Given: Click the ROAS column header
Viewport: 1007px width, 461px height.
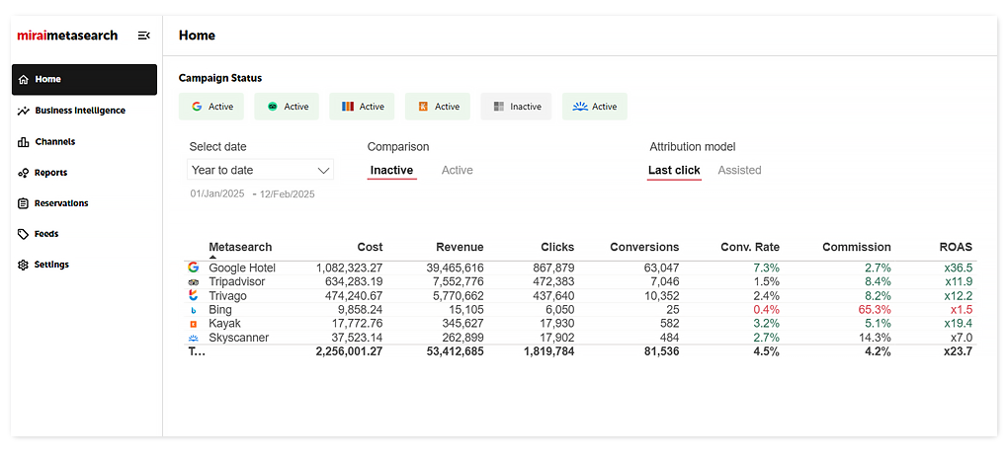Looking at the screenshot, I should click(x=956, y=247).
